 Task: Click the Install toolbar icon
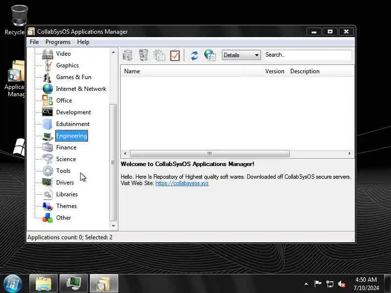(x=128, y=55)
